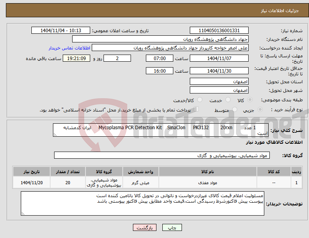Click the request creator name field
The image size is (309, 238).
pyautogui.click(x=170, y=48)
